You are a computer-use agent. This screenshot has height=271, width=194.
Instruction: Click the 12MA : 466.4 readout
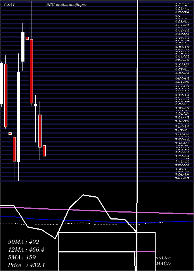[x=26, y=250]
